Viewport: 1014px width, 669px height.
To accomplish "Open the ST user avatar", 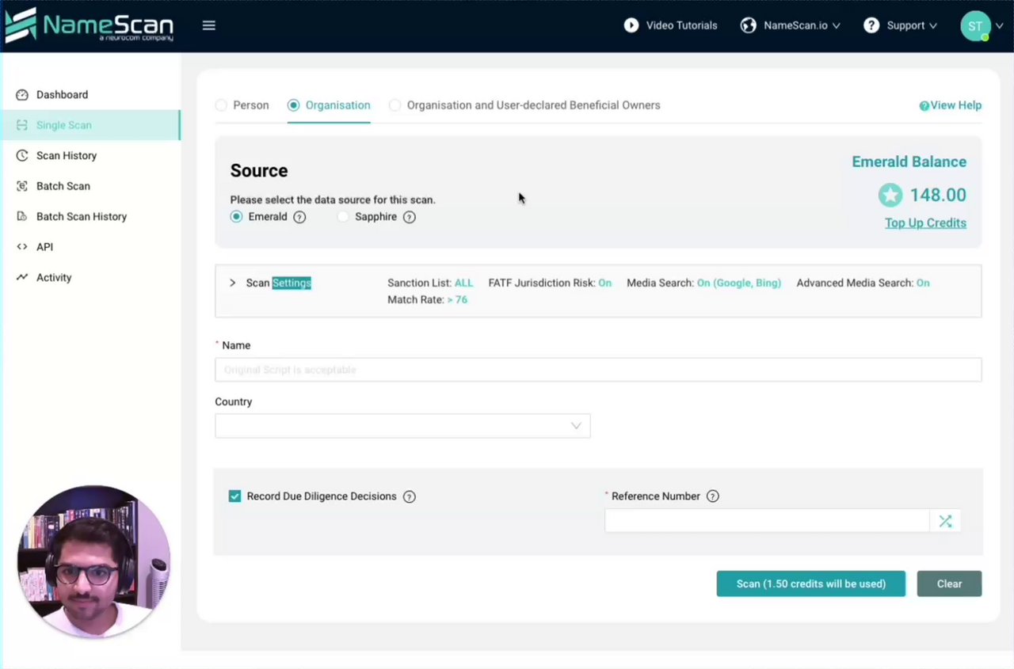I will pos(975,26).
